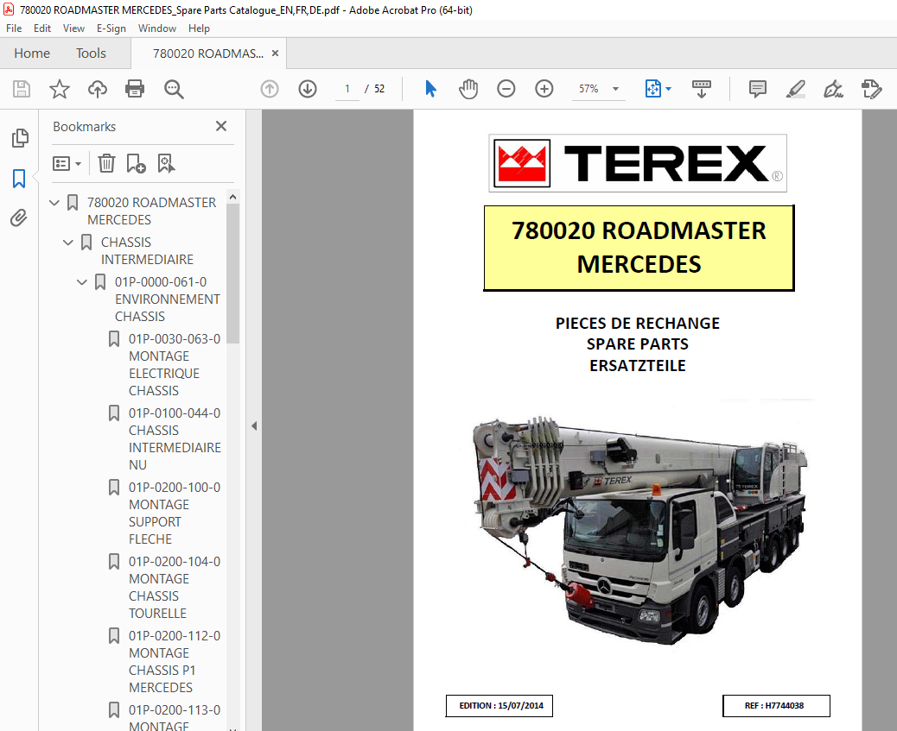
Task: Delete selected bookmark with trash icon
Action: pyautogui.click(x=106, y=163)
